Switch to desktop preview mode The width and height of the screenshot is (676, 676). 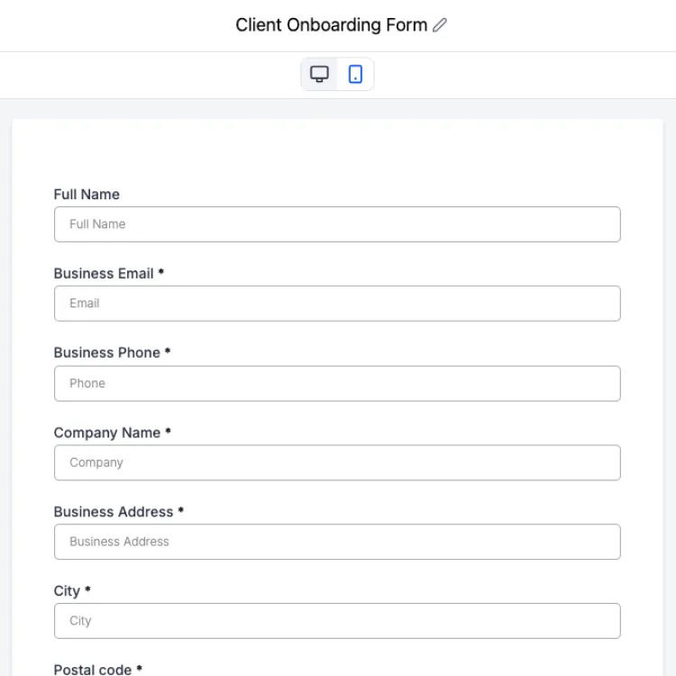coord(319,74)
